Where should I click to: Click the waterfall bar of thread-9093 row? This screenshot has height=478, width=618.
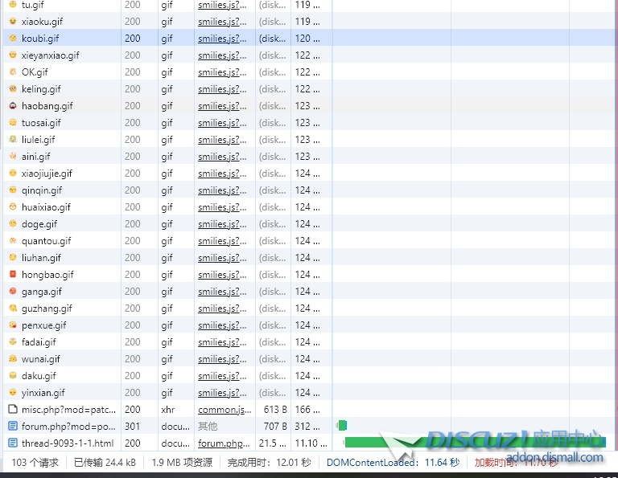(x=475, y=442)
